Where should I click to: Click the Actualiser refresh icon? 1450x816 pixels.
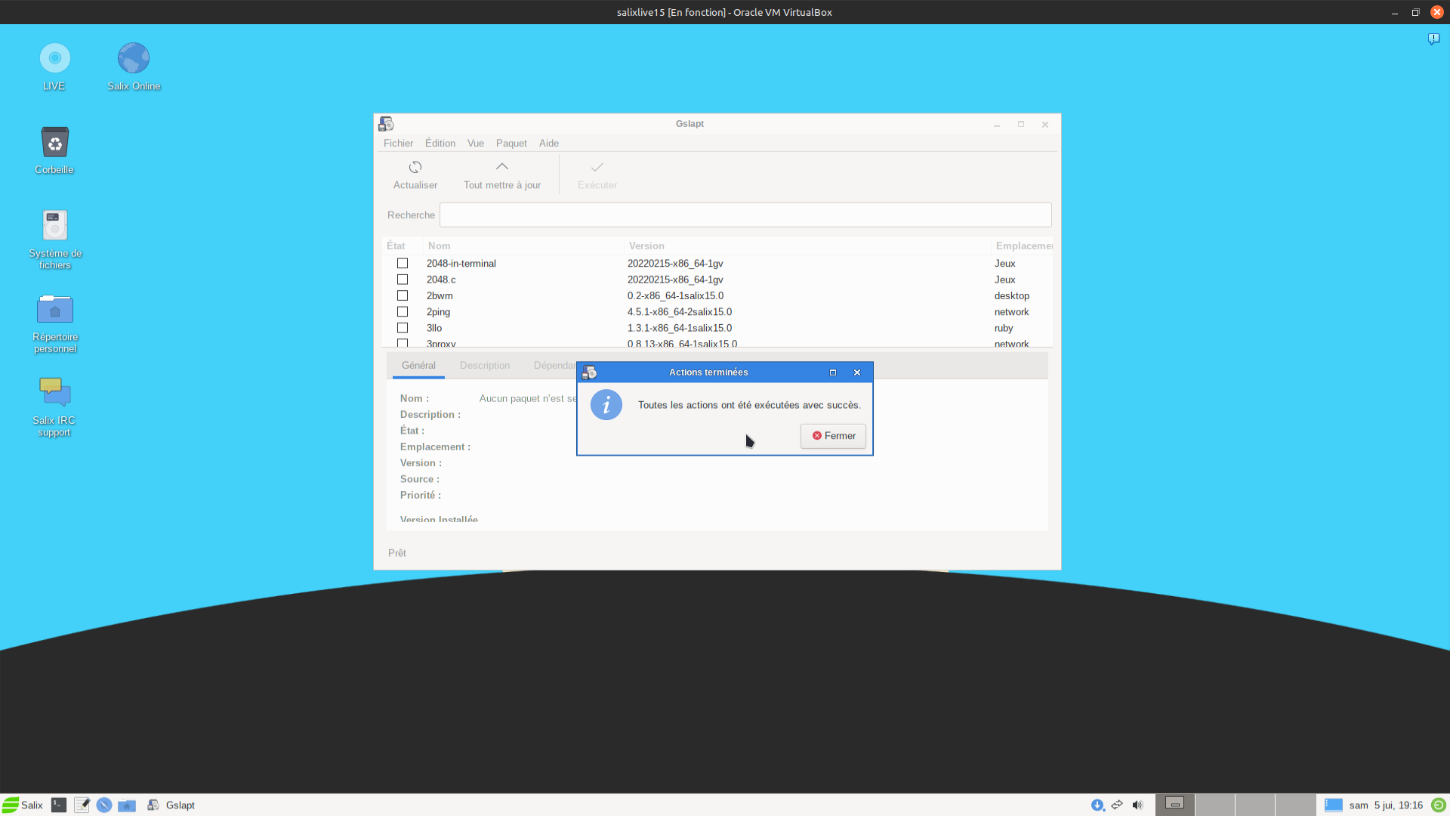coord(415,167)
